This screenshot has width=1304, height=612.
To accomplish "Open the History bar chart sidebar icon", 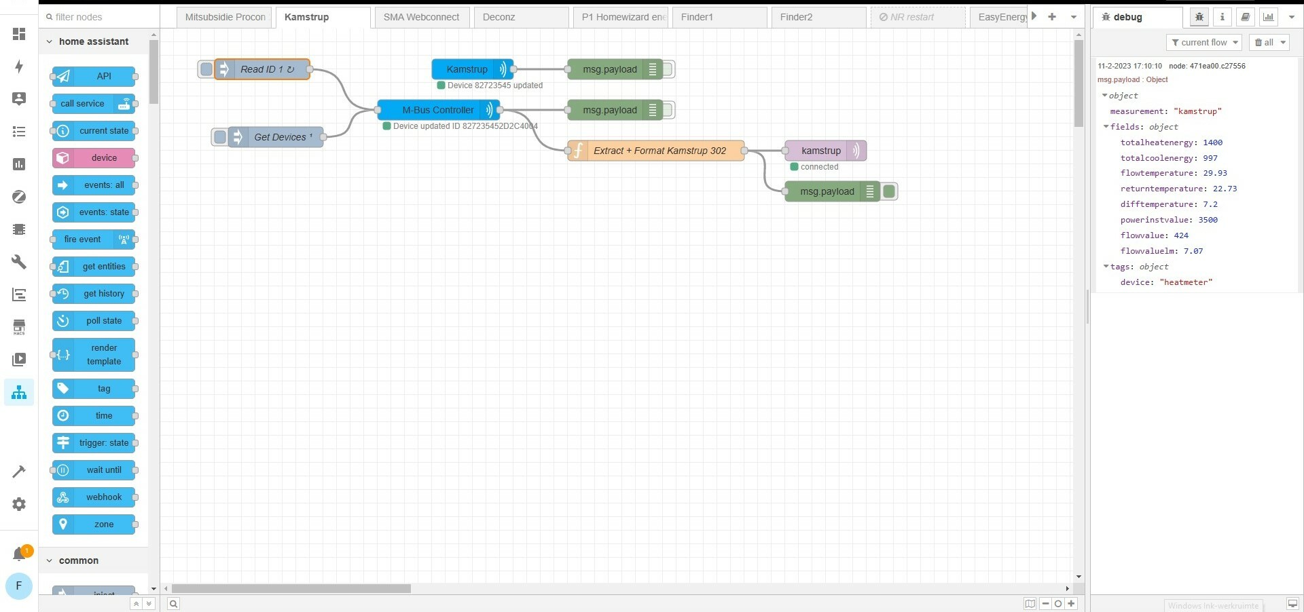I will pos(19,164).
